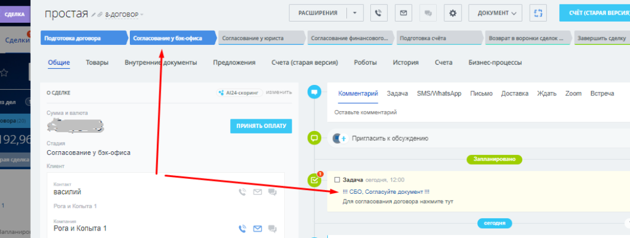
Task: Click the dashed-square expand icon in top toolbar
Action: (538, 13)
